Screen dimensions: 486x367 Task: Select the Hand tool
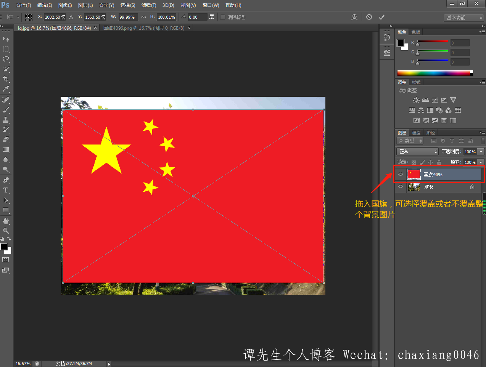(x=6, y=221)
